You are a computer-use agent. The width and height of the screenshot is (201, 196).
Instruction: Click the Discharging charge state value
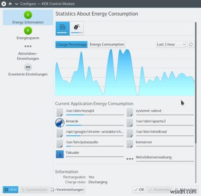pos(98,182)
